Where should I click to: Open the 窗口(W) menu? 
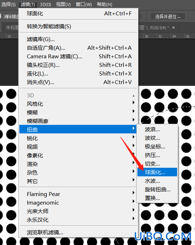84,4
